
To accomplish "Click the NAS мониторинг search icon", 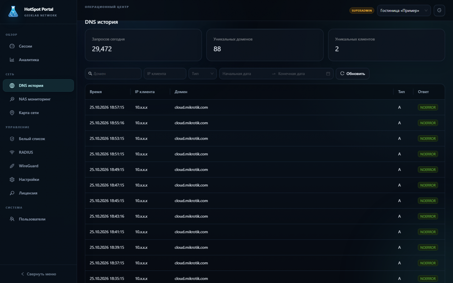I will pos(12,99).
